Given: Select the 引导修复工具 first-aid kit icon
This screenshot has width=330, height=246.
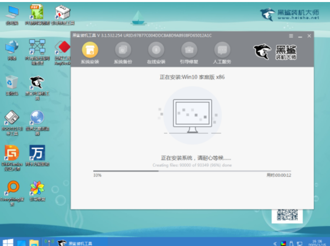Looking at the screenshot, I should tap(62, 15).
